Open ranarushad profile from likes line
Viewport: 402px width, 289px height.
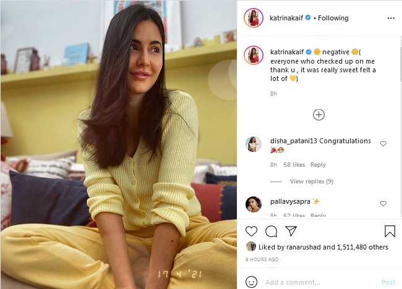point(303,247)
